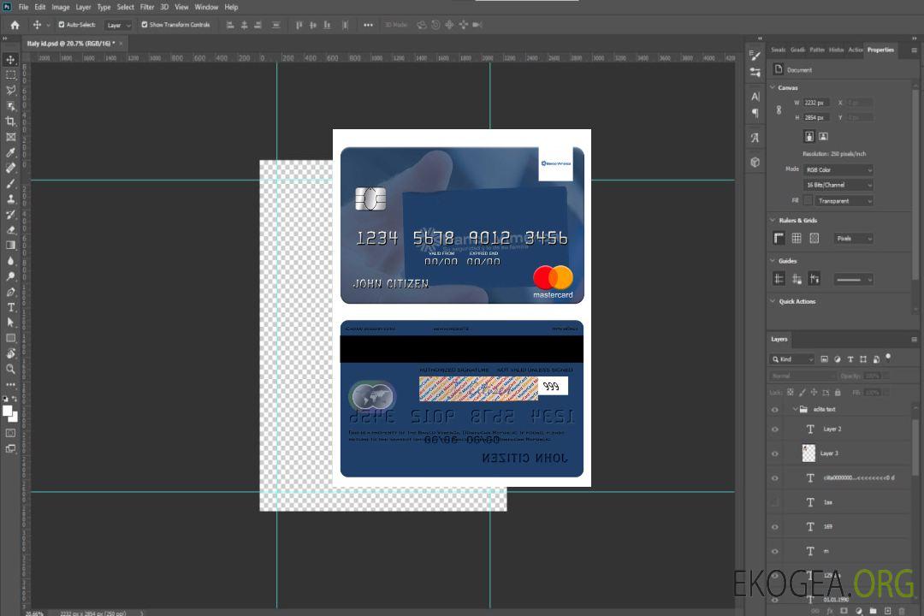Open the RGB Color mode dropdown
924x616 pixels.
838,169
